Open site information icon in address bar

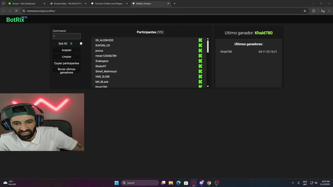click(24, 11)
